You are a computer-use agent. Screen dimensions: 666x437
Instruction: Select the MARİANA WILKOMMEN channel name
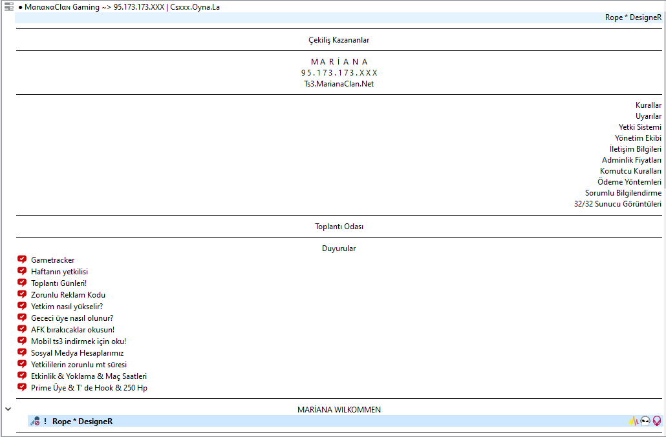(339, 409)
